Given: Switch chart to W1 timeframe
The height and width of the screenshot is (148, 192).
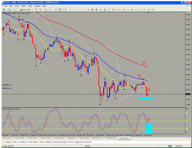Looking at the screenshot, I should pyautogui.click(x=149, y=9).
